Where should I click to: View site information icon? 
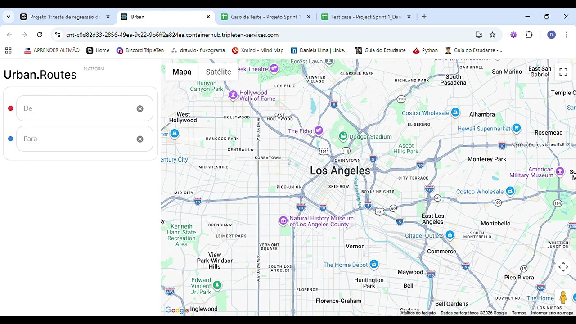(x=57, y=35)
